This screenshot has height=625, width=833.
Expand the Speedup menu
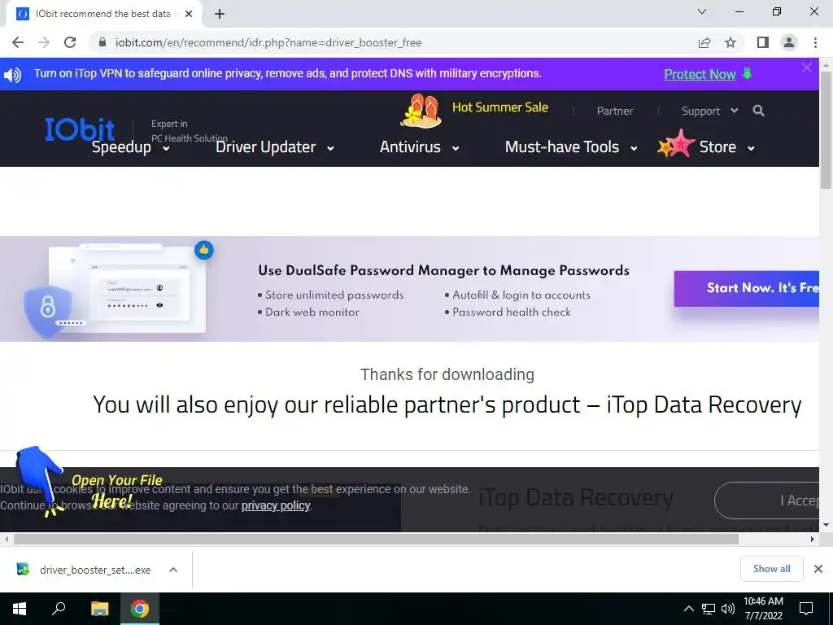pyautogui.click(x=130, y=147)
